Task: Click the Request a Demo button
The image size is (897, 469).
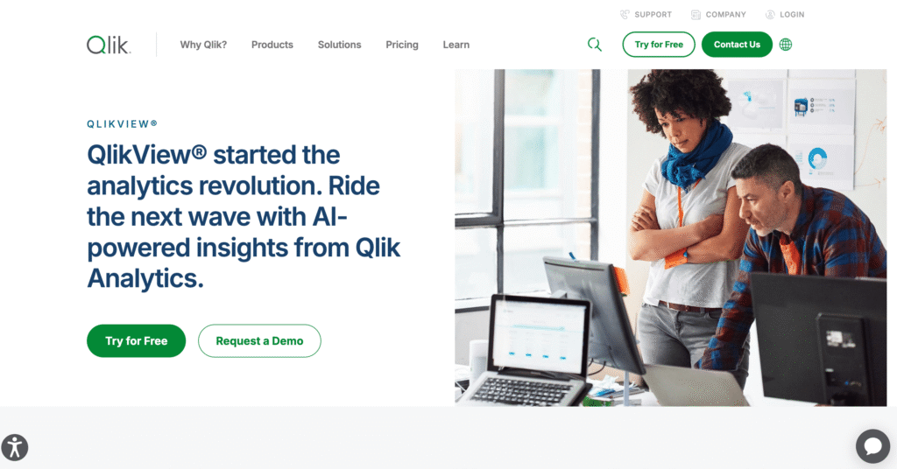Action: [x=259, y=341]
